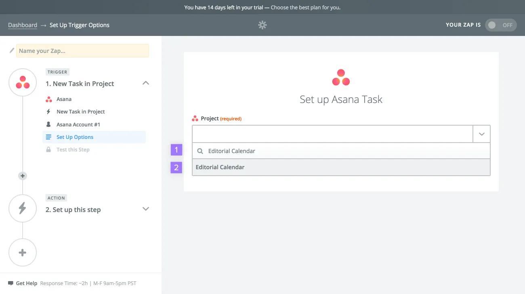Image resolution: width=525 pixels, height=294 pixels.
Task: Click the lightning bolt icon beside New Task in Project
Action: click(x=49, y=111)
